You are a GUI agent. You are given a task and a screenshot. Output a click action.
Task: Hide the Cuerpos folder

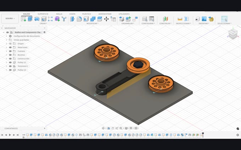10,51
